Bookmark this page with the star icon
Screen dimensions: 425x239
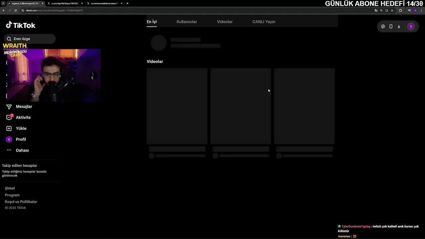392,10
